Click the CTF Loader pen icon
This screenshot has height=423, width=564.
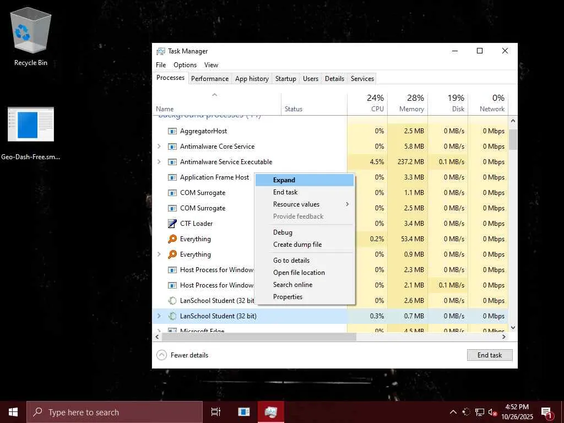point(172,224)
